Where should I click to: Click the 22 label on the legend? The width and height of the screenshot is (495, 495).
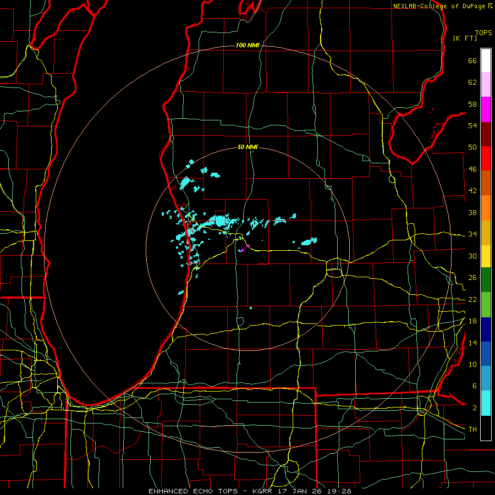[x=472, y=300]
